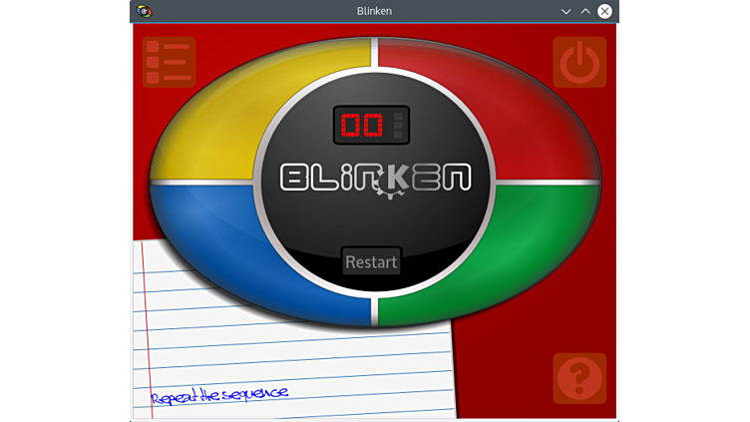Screen dimensions: 750x422
Task: Click the gear under the logo's K
Action: click(388, 190)
